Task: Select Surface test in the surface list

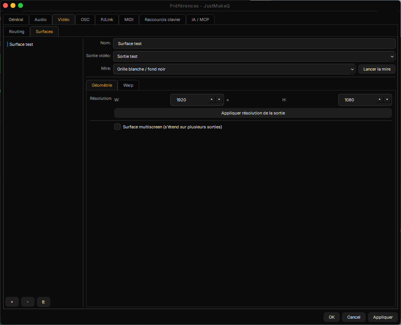Action: [x=21, y=44]
